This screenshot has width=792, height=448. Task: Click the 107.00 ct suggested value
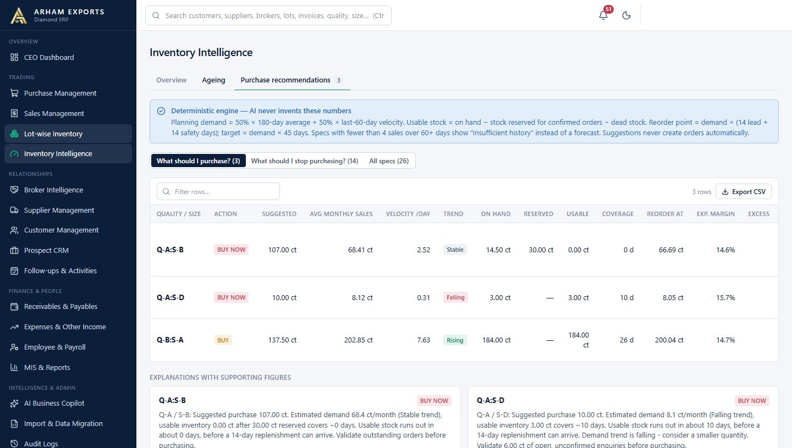282,250
